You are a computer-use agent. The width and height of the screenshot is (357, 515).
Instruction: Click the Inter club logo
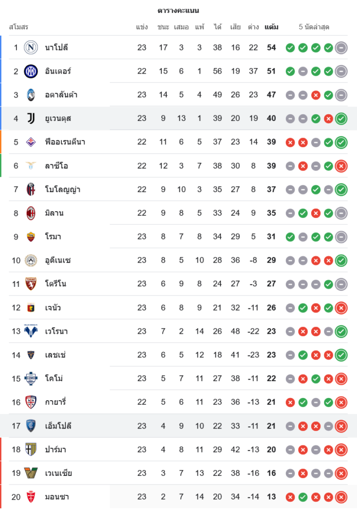click(x=31, y=71)
